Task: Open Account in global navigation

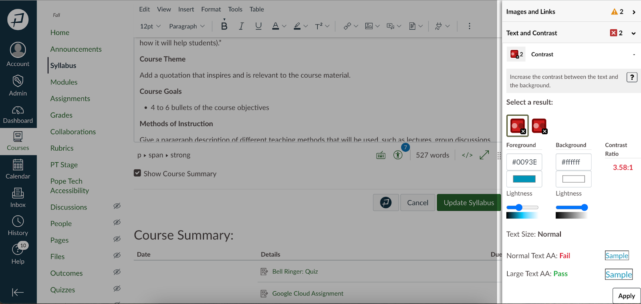Action: pos(18,55)
